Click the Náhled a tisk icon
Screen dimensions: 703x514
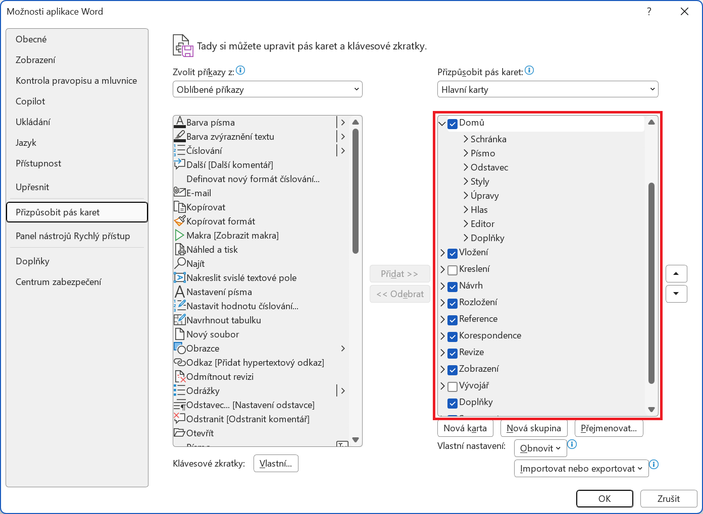point(179,249)
